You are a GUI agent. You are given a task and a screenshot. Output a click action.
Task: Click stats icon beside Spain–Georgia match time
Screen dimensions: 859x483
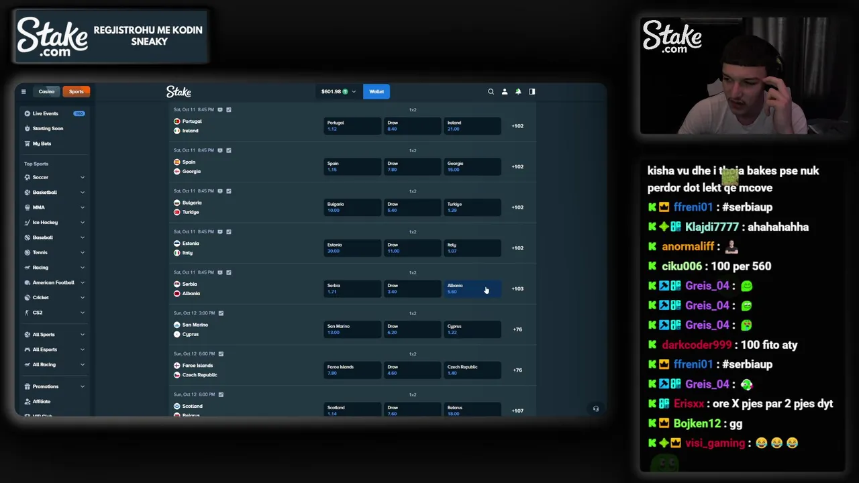click(229, 150)
